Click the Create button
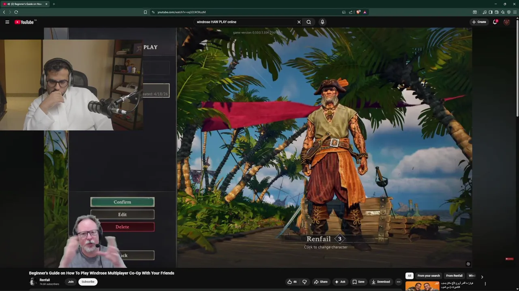519x291 pixels. click(x=479, y=22)
